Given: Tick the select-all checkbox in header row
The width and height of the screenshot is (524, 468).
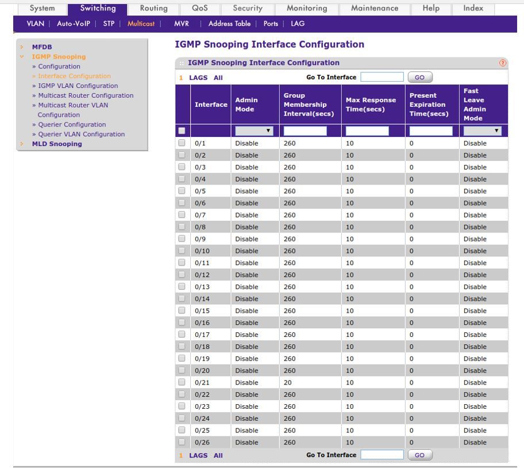Looking at the screenshot, I should (182, 131).
